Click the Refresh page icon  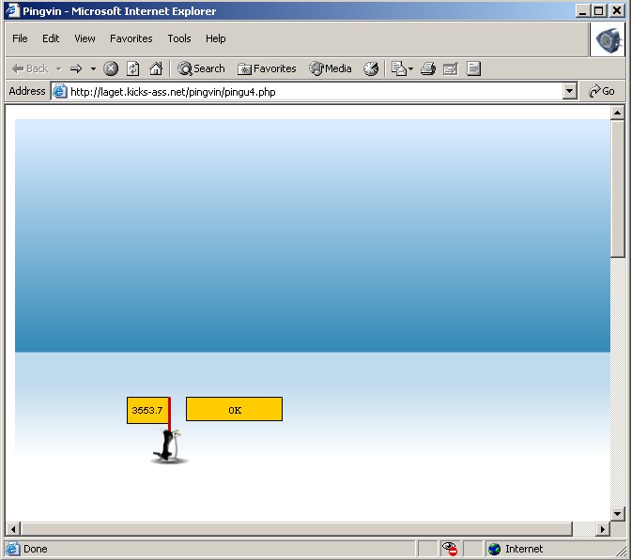tap(133, 68)
